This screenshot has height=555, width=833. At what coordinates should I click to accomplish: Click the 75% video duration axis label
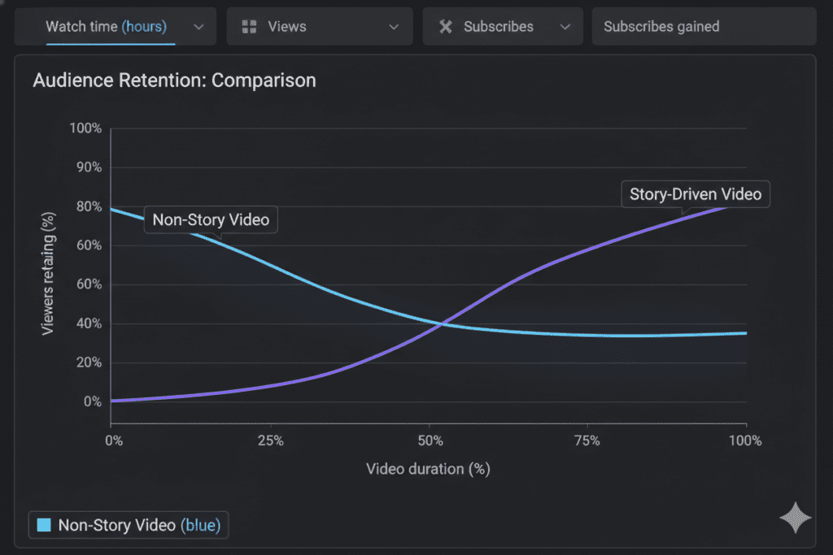point(587,441)
